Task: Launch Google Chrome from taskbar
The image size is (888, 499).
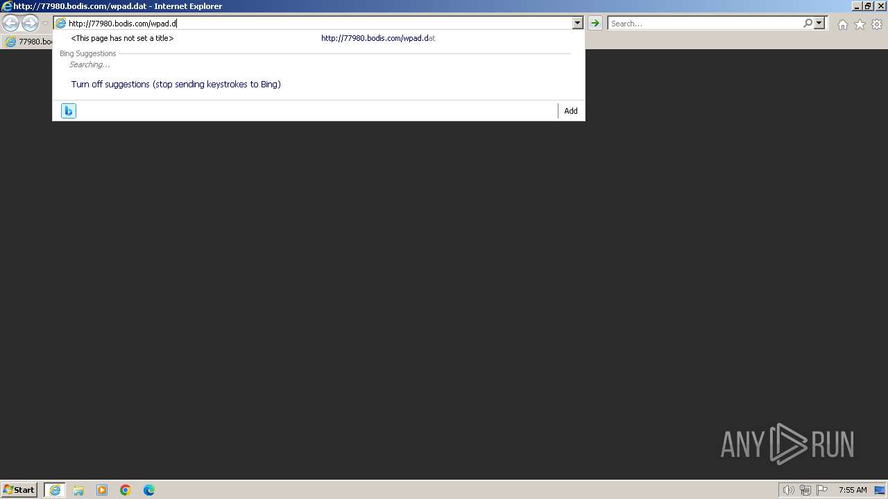Action: pyautogui.click(x=126, y=490)
